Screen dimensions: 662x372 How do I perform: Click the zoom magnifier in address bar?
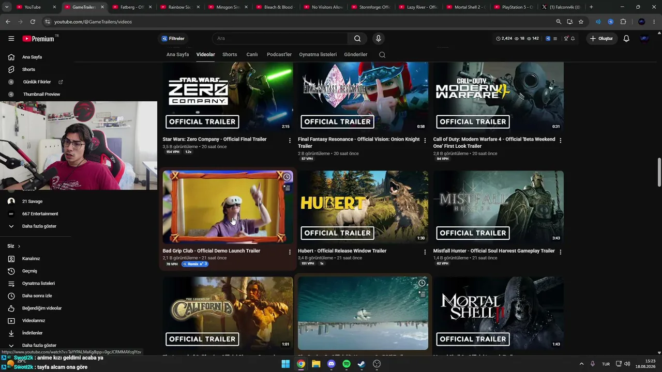pyautogui.click(x=559, y=22)
